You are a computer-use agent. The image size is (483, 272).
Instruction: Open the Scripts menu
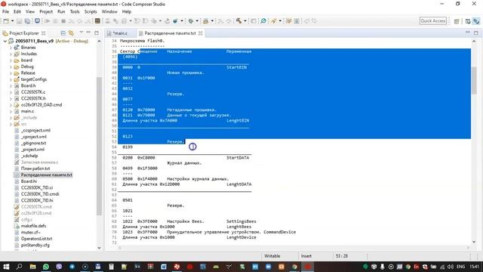tap(91, 12)
